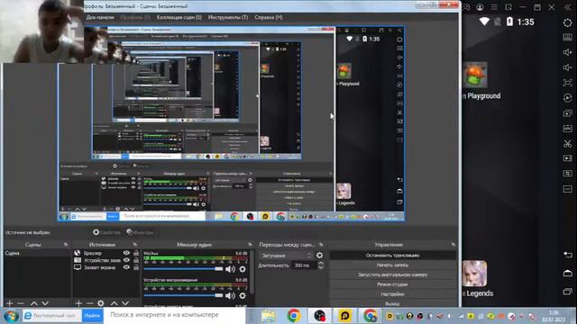
Task: Click the Свойства gear button
Action: click(x=106, y=232)
